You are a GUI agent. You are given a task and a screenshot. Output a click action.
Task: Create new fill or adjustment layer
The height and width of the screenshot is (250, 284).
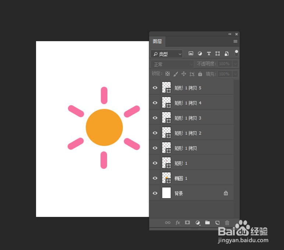(198, 223)
